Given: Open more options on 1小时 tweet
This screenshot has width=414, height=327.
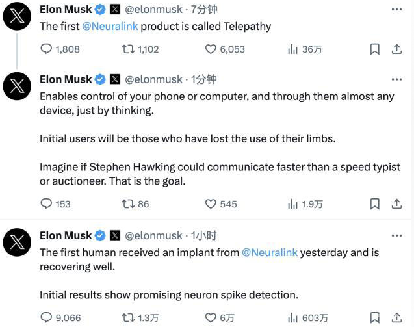Looking at the screenshot, I should tap(396, 235).
